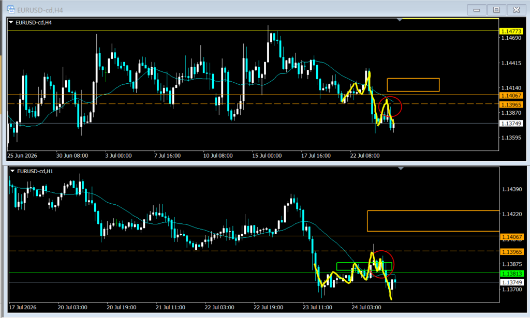Click the 20 Jul 19:00 time axis label
530x318 pixels.
(121, 308)
